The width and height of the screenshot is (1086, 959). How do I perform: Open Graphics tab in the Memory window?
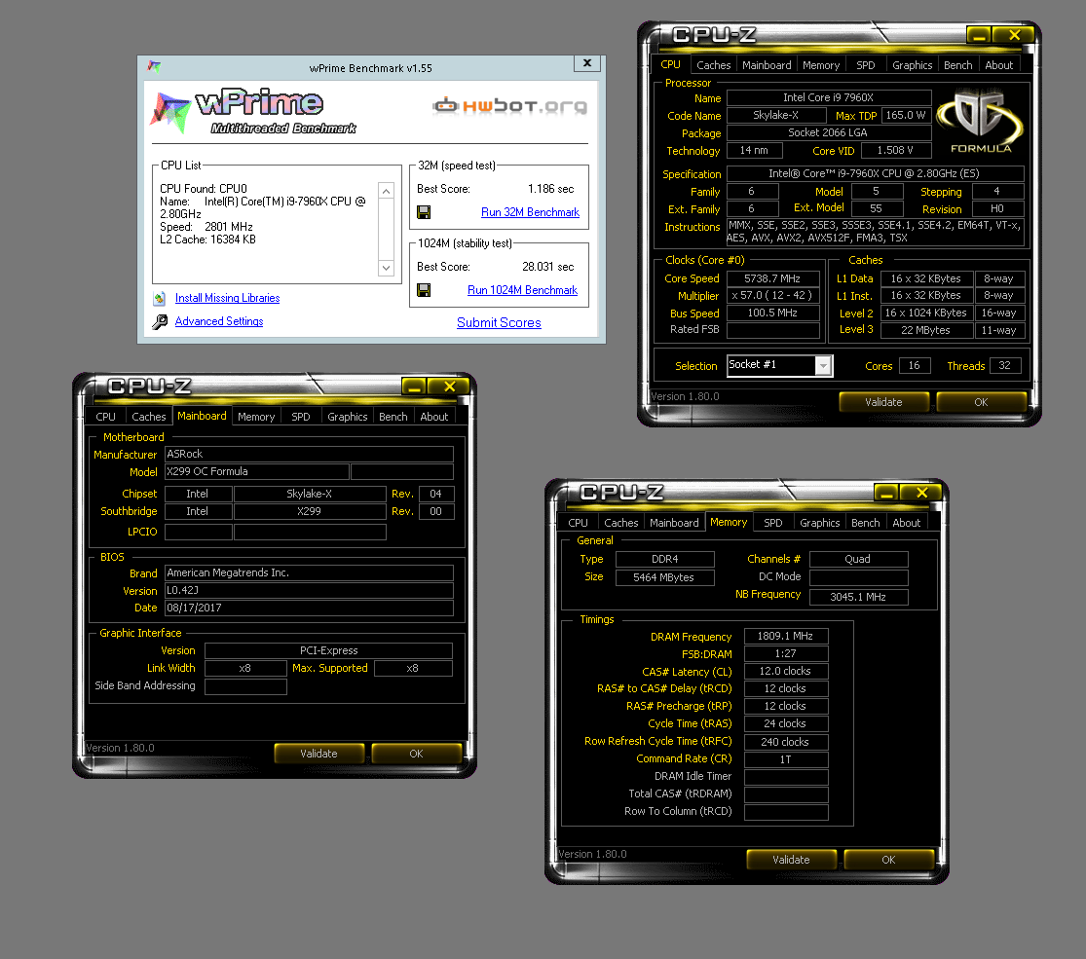(x=819, y=523)
